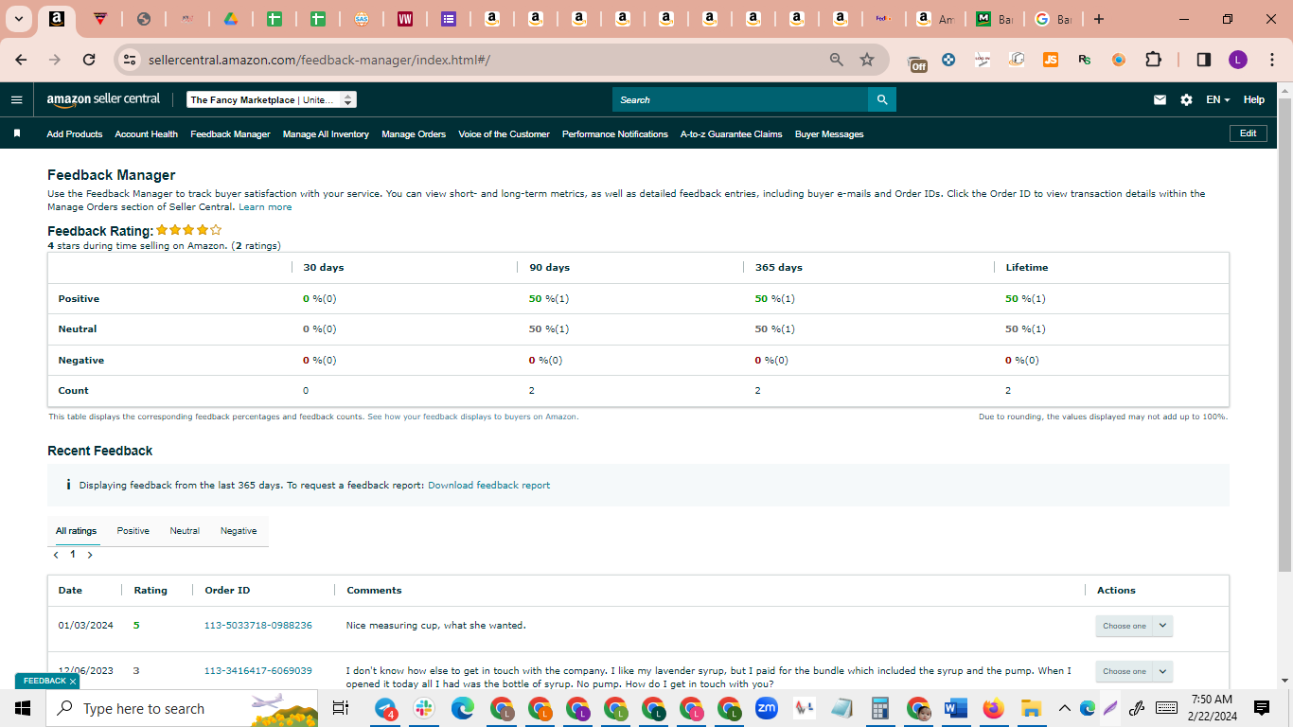The height and width of the screenshot is (727, 1293).
Task: Open the Chrome profile avatar L
Action: pyautogui.click(x=1238, y=60)
